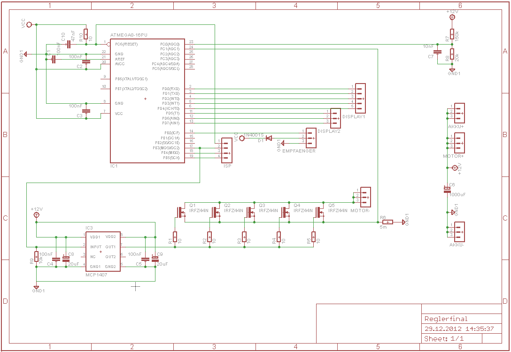Click the +12V supply symbol above R7
The image size is (511, 352).
452,17
